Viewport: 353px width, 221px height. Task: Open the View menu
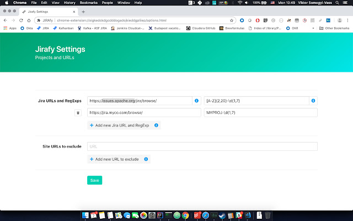(55, 3)
